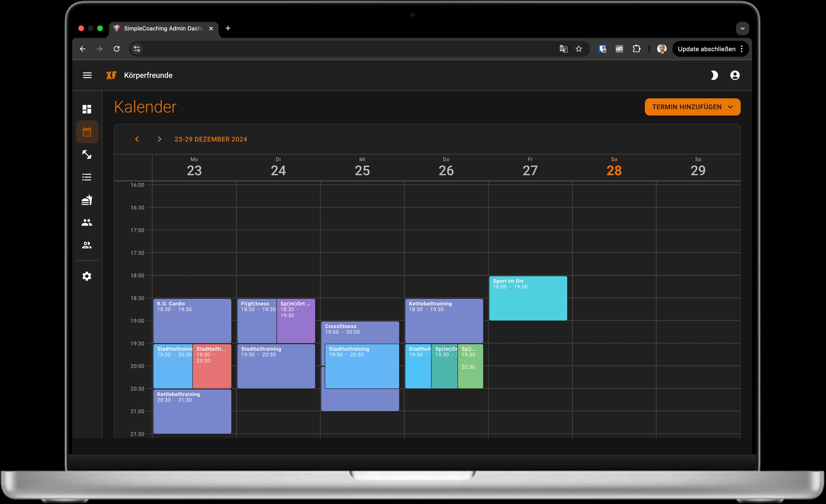This screenshot has height=504, width=826.
Task: Click the browser forward arrow
Action: [100, 49]
